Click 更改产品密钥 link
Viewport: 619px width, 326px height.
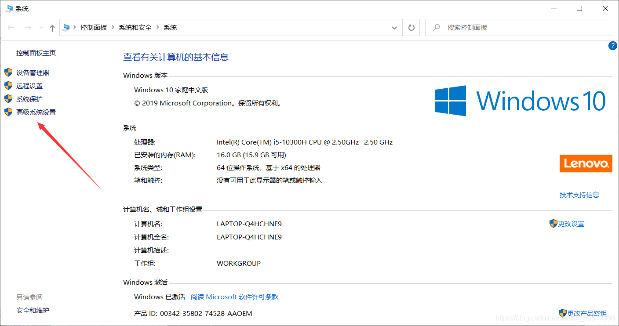click(x=587, y=313)
